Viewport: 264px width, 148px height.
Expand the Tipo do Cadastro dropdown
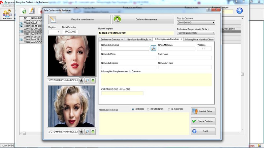[213, 22]
